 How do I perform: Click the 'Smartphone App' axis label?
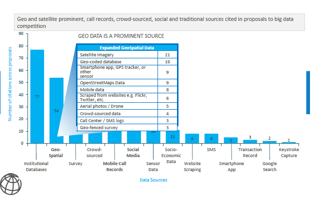(231, 167)
